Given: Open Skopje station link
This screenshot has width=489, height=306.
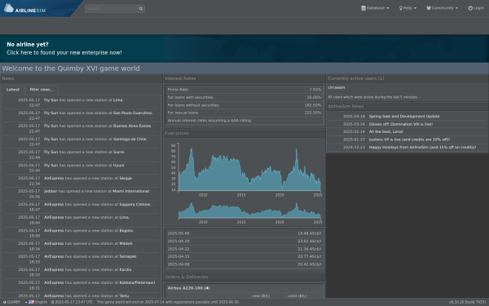Looking at the screenshot, I should point(126,178).
